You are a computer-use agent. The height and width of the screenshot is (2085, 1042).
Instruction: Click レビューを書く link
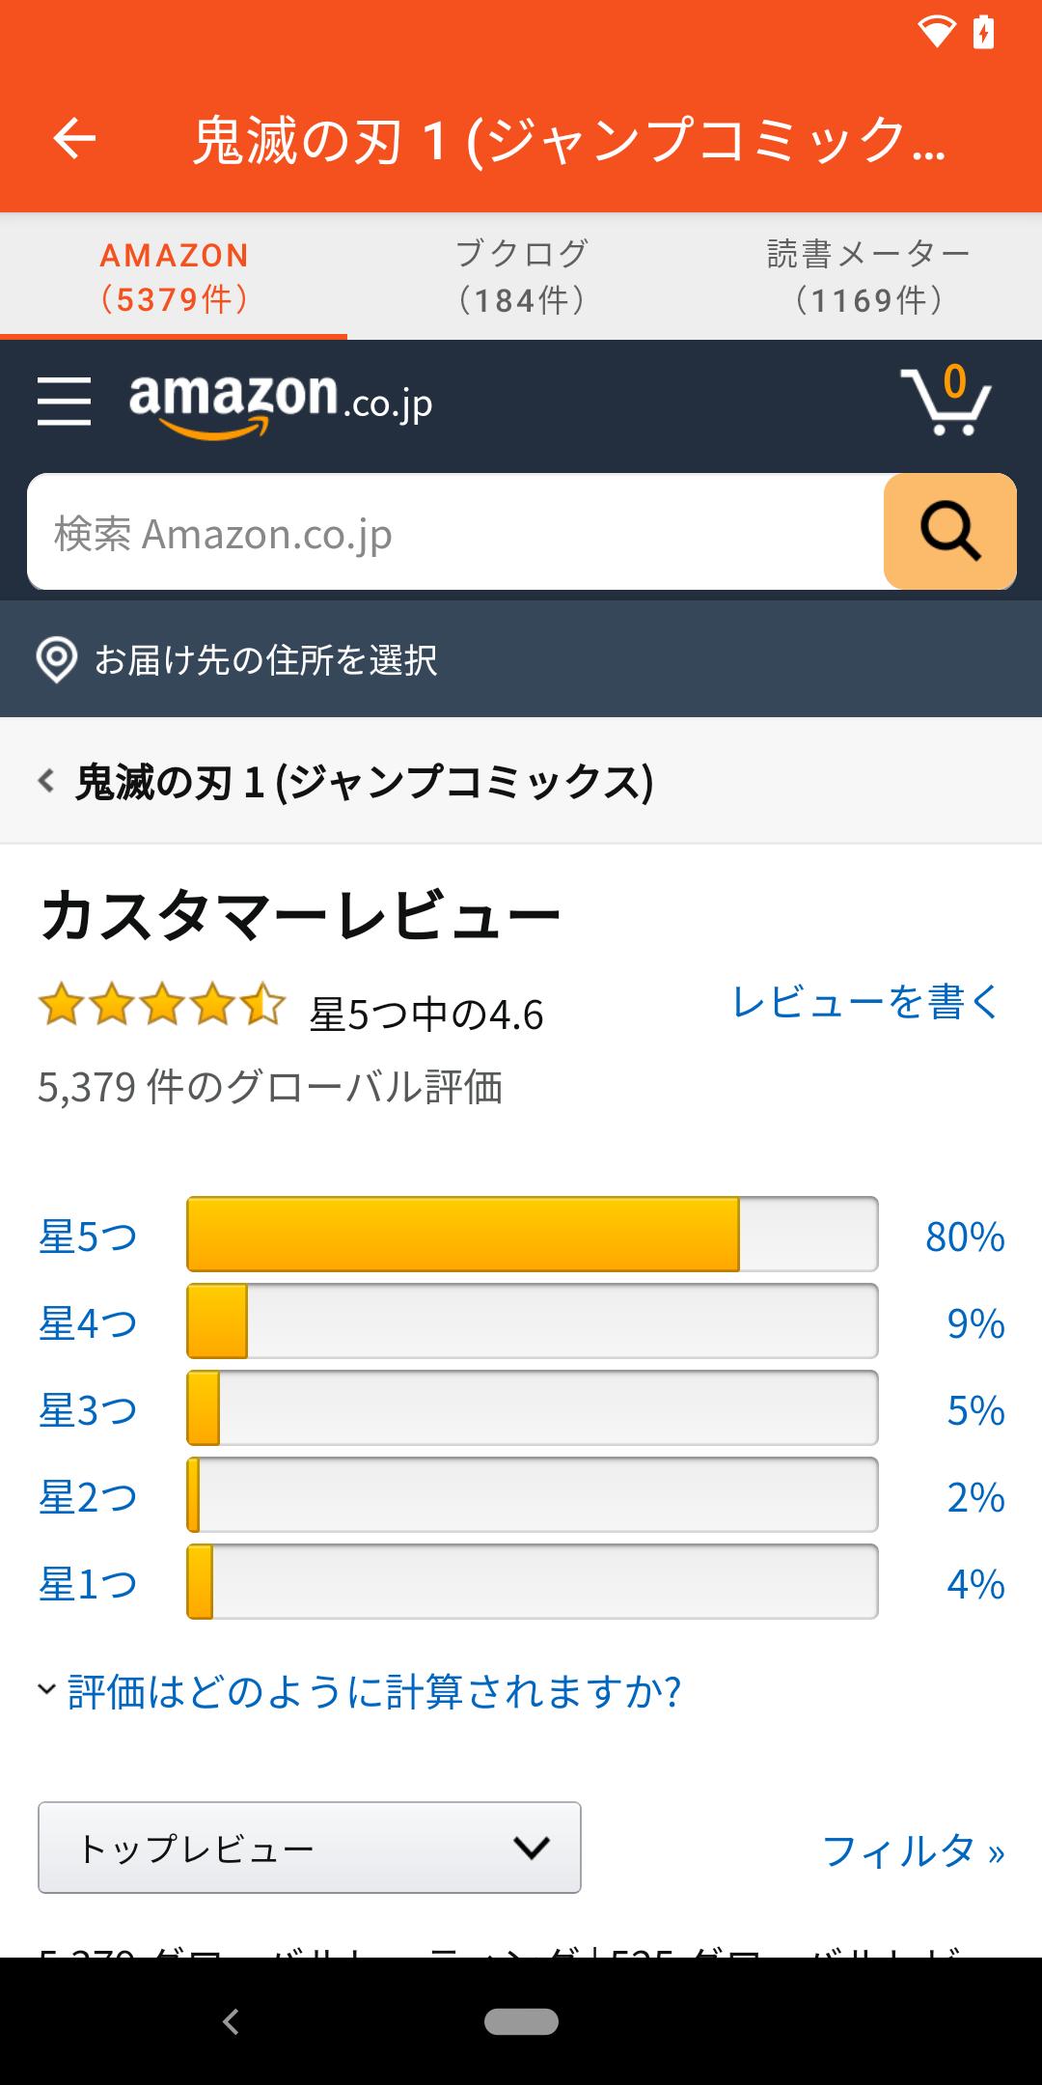pos(865,1002)
